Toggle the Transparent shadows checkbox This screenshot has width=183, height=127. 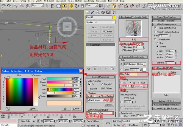[x=155, y=28]
